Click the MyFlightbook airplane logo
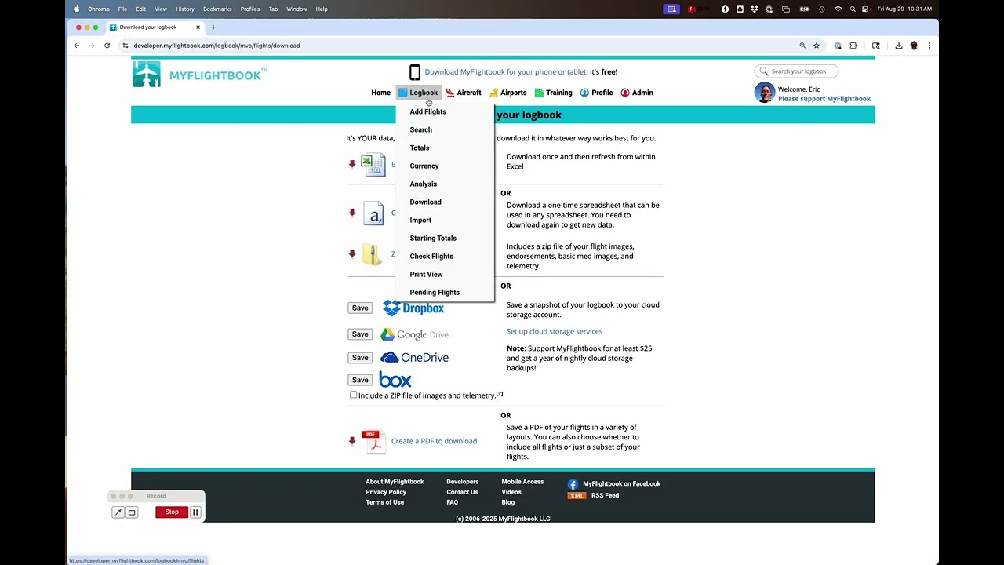This screenshot has width=1004, height=565. click(x=147, y=74)
